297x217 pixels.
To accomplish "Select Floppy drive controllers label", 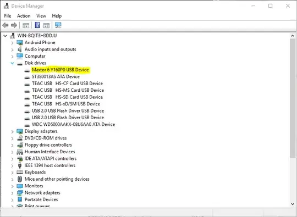I will click(x=48, y=145).
